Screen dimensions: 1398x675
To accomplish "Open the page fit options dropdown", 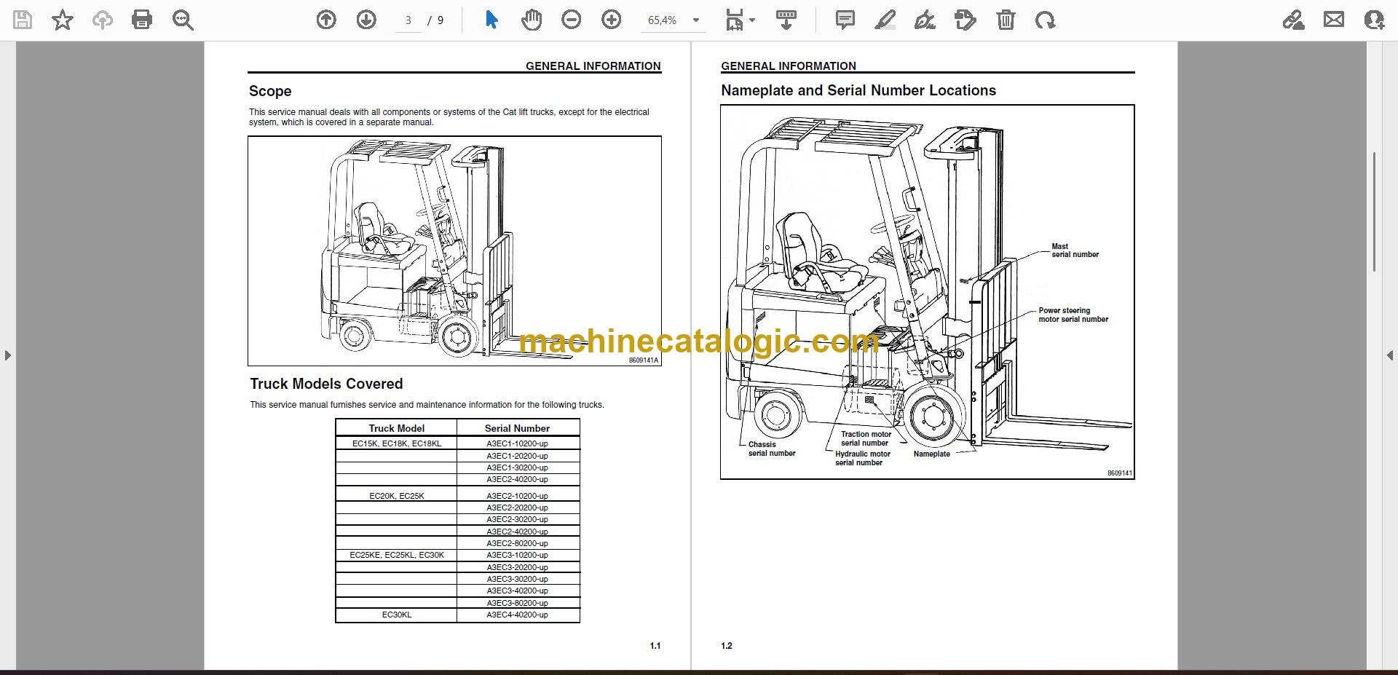I will tap(741, 20).
